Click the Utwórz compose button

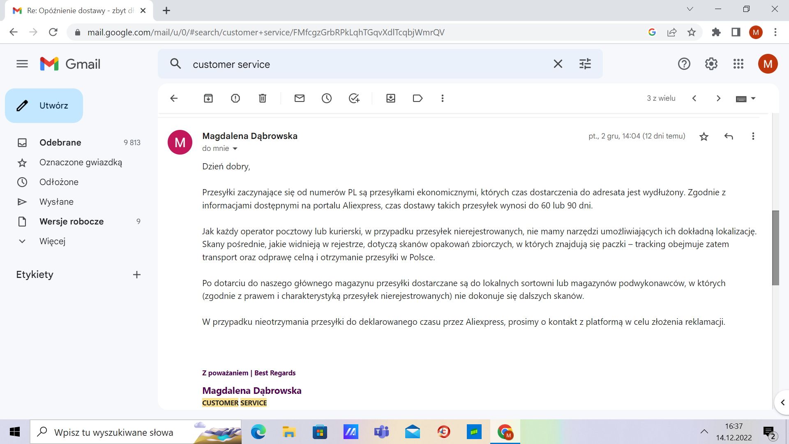tap(44, 106)
